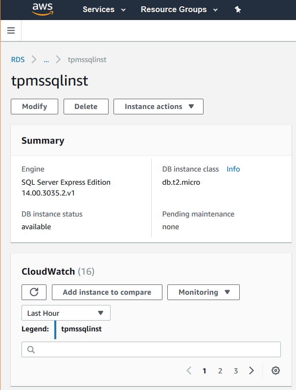
Task: Expand the Instance actions dropdown
Action: pos(159,107)
